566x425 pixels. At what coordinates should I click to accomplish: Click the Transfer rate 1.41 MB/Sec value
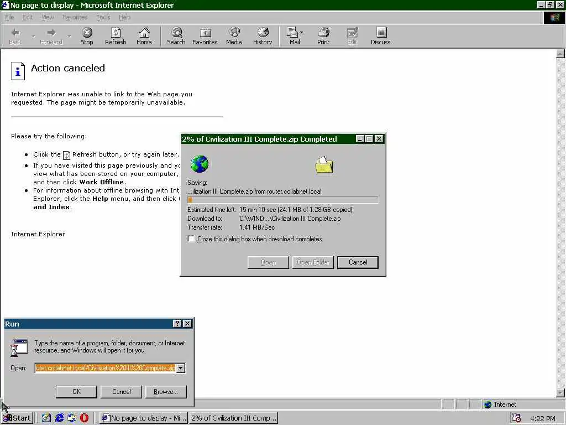(x=257, y=227)
